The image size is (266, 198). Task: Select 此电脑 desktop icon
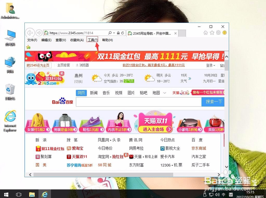click(x=10, y=38)
